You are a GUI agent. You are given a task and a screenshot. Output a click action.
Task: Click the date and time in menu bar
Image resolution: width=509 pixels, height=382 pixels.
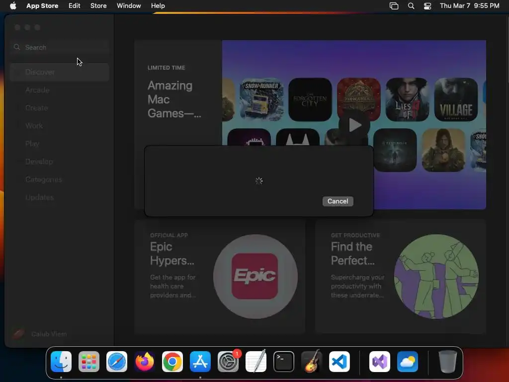click(469, 5)
